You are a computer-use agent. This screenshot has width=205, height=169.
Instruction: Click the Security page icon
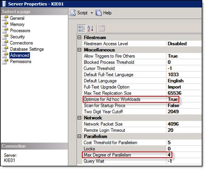point(5,37)
